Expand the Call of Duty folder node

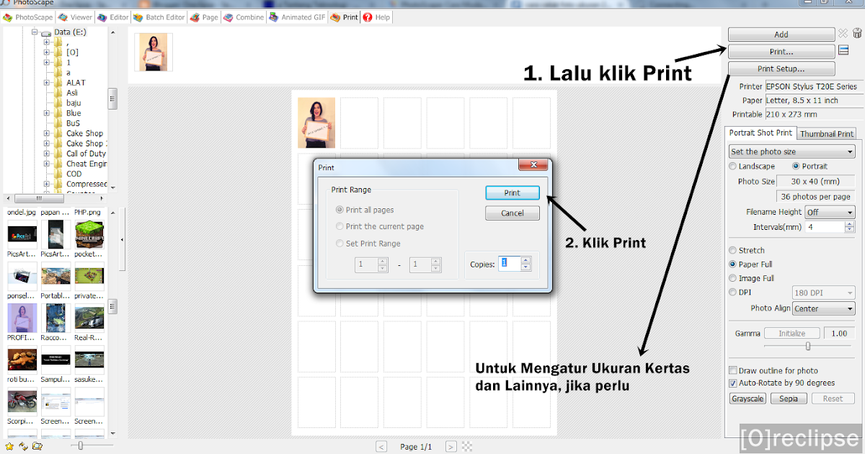[x=47, y=153]
